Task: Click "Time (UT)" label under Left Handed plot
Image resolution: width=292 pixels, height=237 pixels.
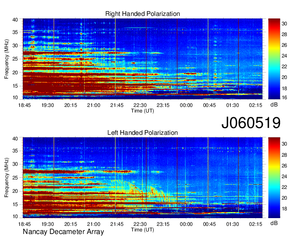Action: [143, 230]
